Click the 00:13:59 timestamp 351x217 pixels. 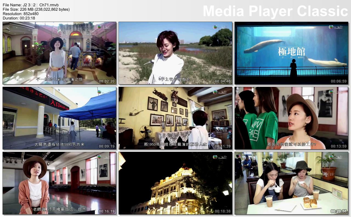[339, 146]
